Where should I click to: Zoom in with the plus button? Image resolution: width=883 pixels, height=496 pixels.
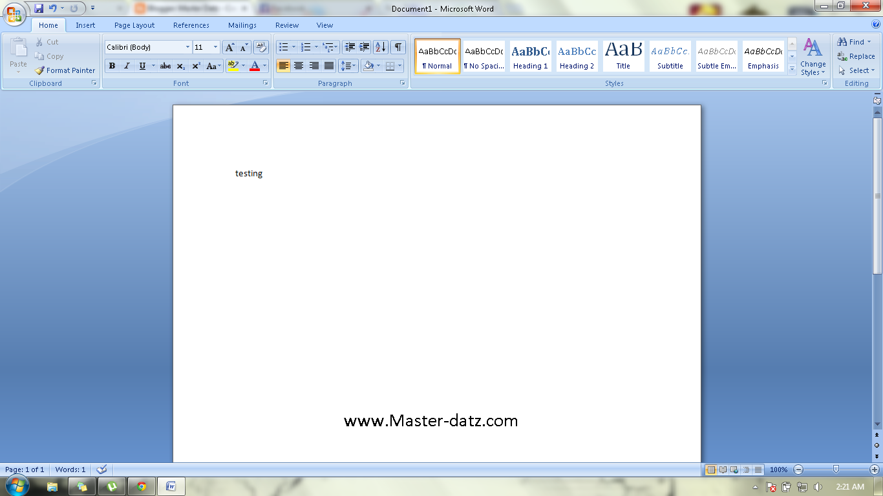point(875,470)
